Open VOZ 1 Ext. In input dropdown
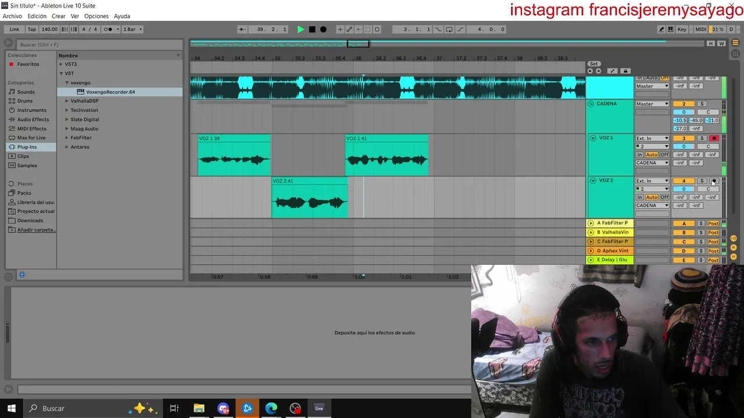 (x=652, y=138)
